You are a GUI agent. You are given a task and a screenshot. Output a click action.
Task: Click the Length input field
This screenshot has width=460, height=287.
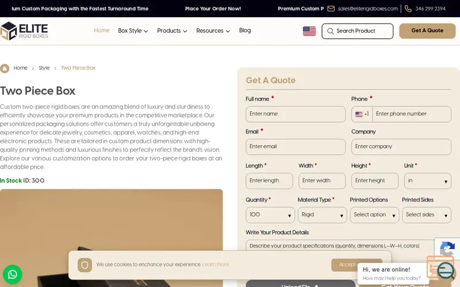click(269, 181)
